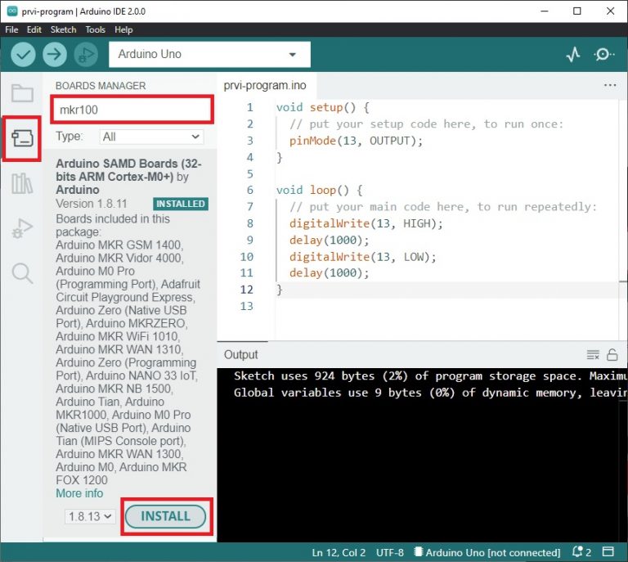Clear output using the lines icon

tap(593, 354)
